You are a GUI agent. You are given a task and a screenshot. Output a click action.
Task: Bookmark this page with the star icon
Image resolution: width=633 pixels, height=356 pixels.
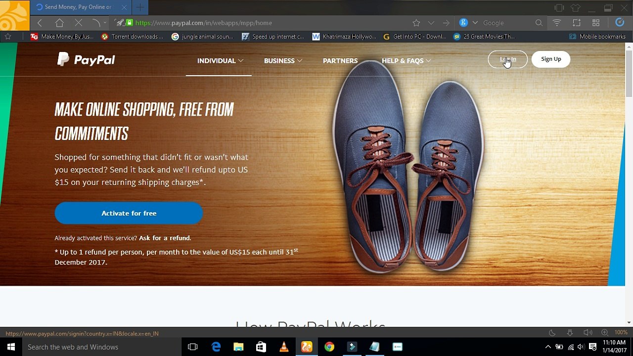(x=416, y=23)
